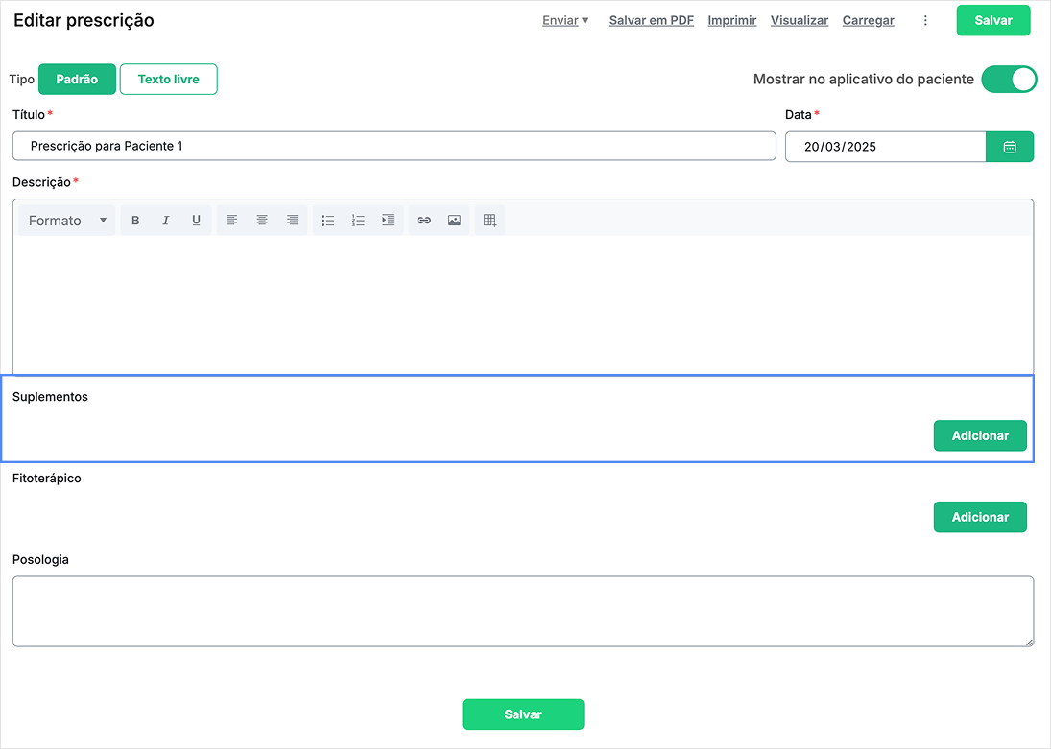Insert a hyperlink in description
Screen dimensions: 1051x749
click(424, 221)
